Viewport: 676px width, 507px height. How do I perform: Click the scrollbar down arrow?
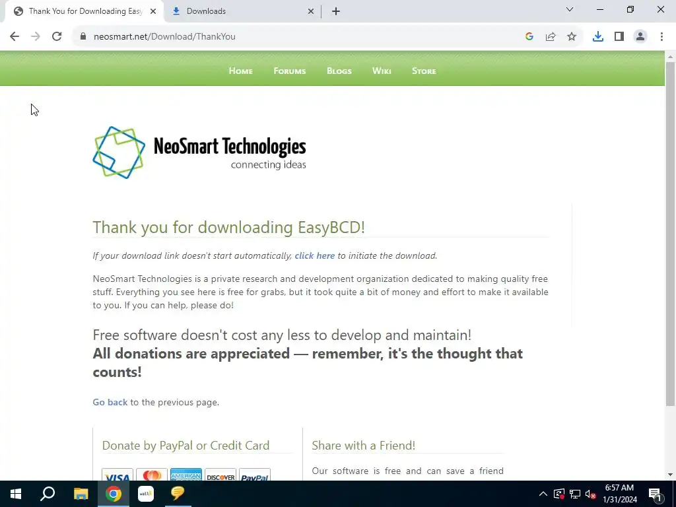pyautogui.click(x=671, y=475)
